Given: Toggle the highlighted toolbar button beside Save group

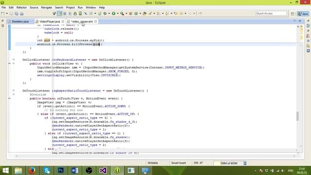Looking at the screenshot, I should coord(59,14).
